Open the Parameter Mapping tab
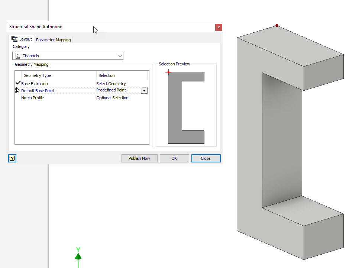Viewport: 359px width, 268px height. tap(54, 40)
